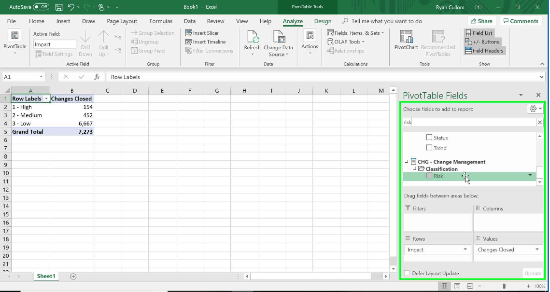
Task: Check the Risk field checkbox
Action: 429,176
